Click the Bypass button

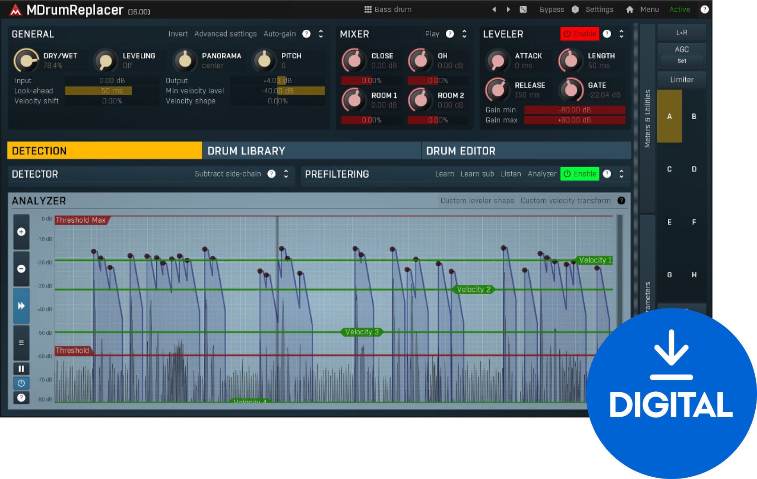click(x=552, y=9)
